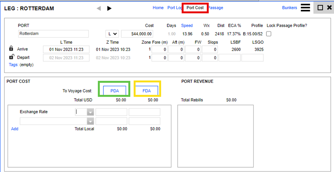Screen dimensions: 334x172
Task: Open the Bunkers link
Action: click(289, 8)
